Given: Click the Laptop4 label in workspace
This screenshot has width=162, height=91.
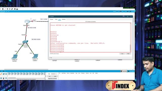Looking at the screenshot, I should [98, 60].
